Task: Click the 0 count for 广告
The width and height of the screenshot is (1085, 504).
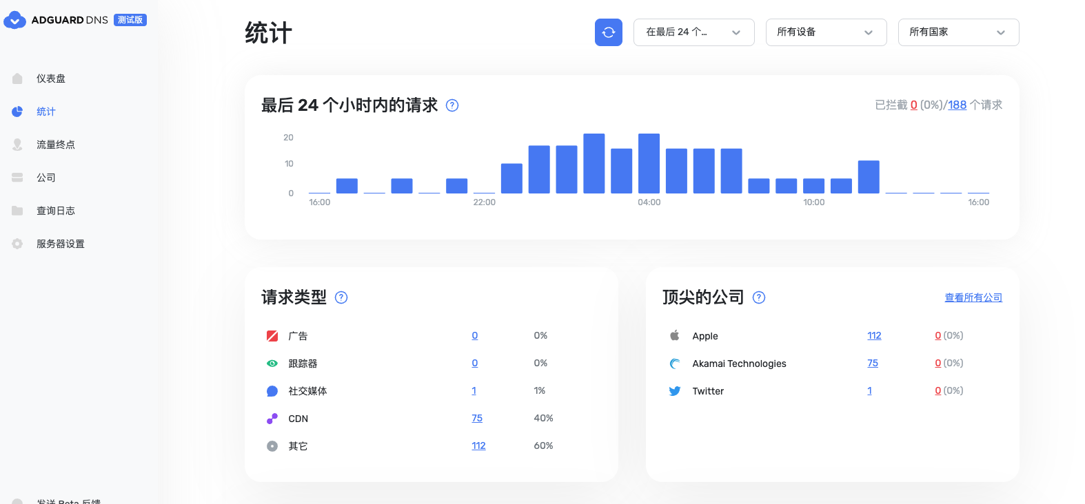Action: coord(475,335)
